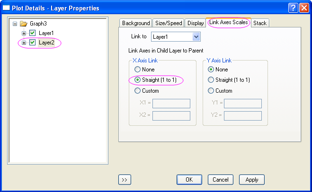
Task: Open the Size/Speed tab
Action: point(168,23)
